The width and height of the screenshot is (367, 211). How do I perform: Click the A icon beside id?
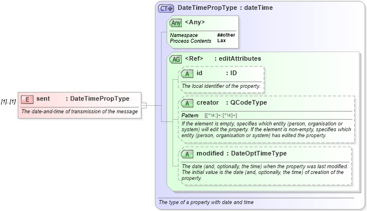click(187, 74)
